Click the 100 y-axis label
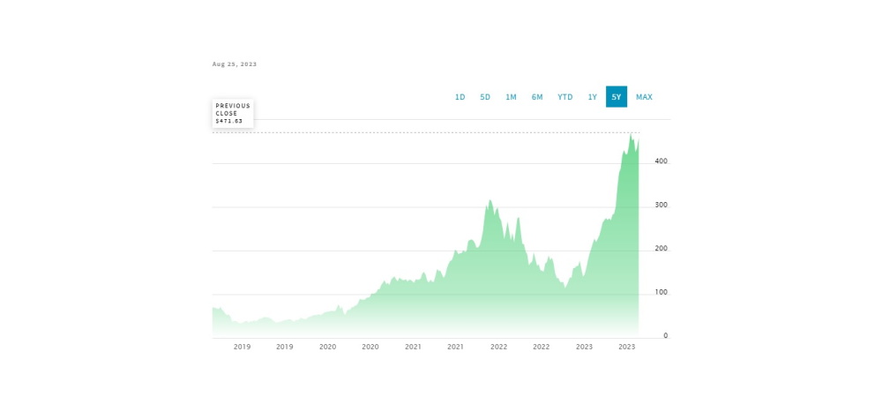This screenshot has height=419, width=882. click(x=661, y=293)
